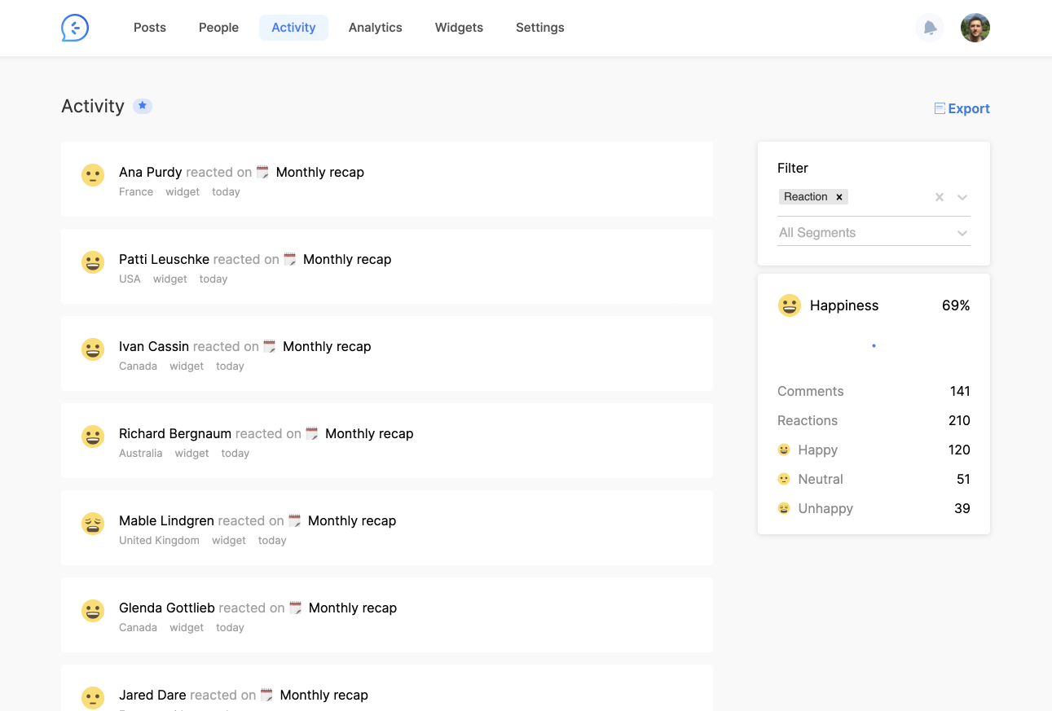The image size is (1052, 711).
Task: Open the notifications bell
Action: click(x=930, y=28)
